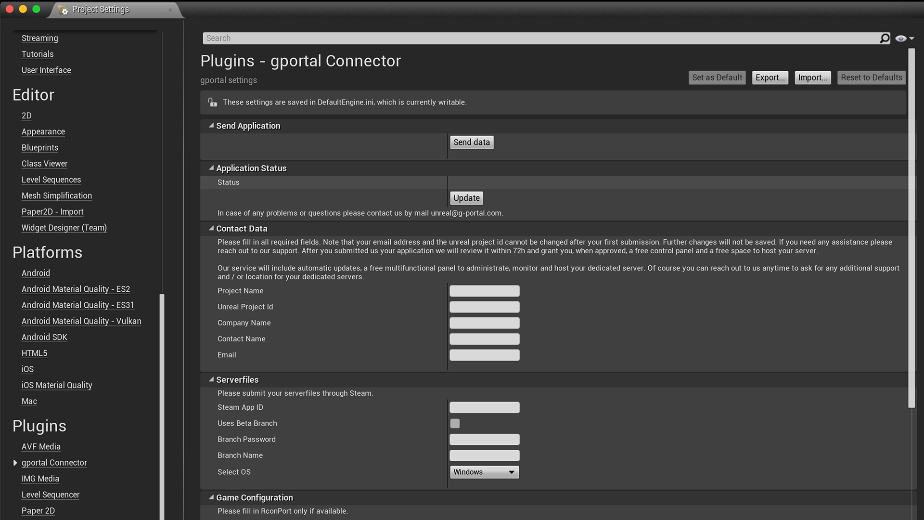The width and height of the screenshot is (924, 520).
Task: Open Level Sequences settings
Action: point(51,180)
